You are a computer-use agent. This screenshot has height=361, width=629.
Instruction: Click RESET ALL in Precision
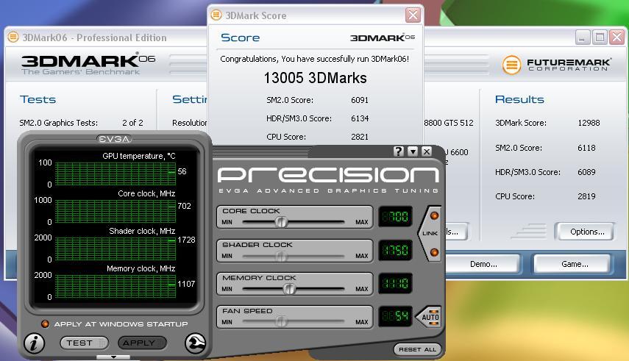pyautogui.click(x=417, y=349)
